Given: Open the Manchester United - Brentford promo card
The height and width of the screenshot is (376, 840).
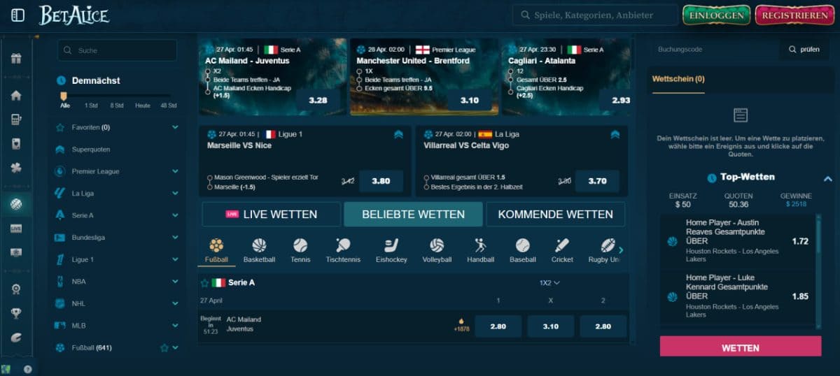Looking at the screenshot, I should click(x=424, y=76).
